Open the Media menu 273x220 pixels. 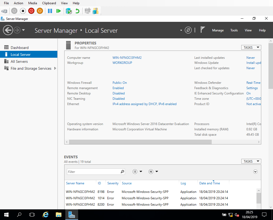pyautogui.click(x=33, y=3)
